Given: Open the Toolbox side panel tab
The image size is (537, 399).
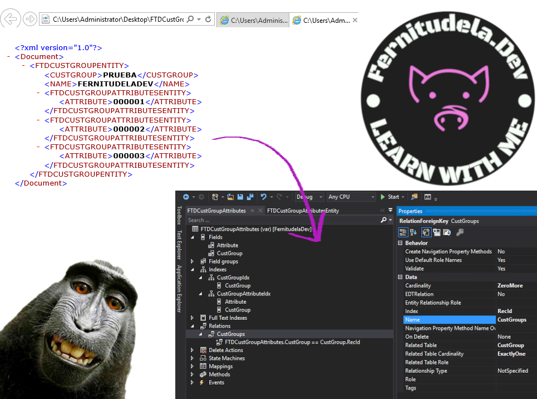Looking at the screenshot, I should [179, 216].
